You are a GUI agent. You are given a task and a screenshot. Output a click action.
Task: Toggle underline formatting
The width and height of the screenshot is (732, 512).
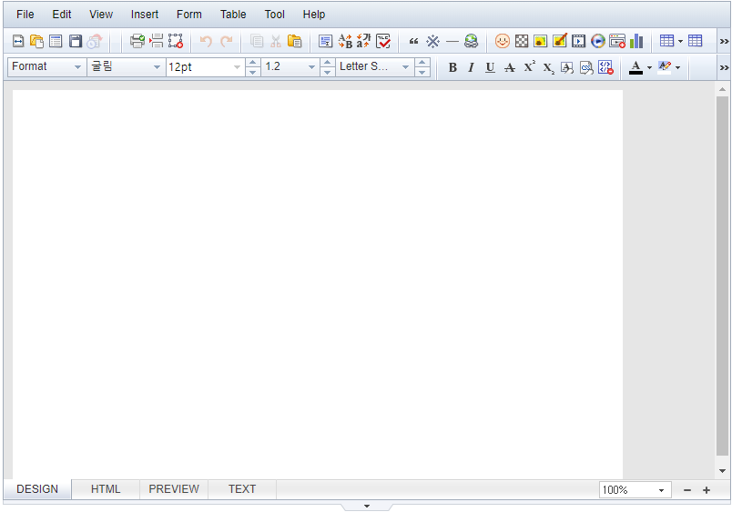490,67
